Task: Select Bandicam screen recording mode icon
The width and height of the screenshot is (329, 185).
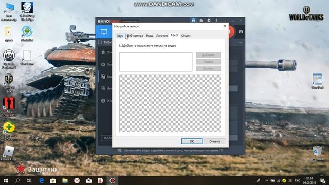Action: point(104,32)
